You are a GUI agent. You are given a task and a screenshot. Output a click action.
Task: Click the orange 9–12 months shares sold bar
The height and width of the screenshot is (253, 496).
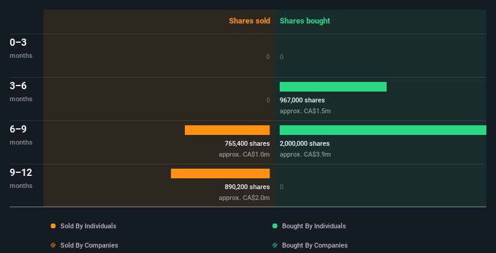pos(220,173)
